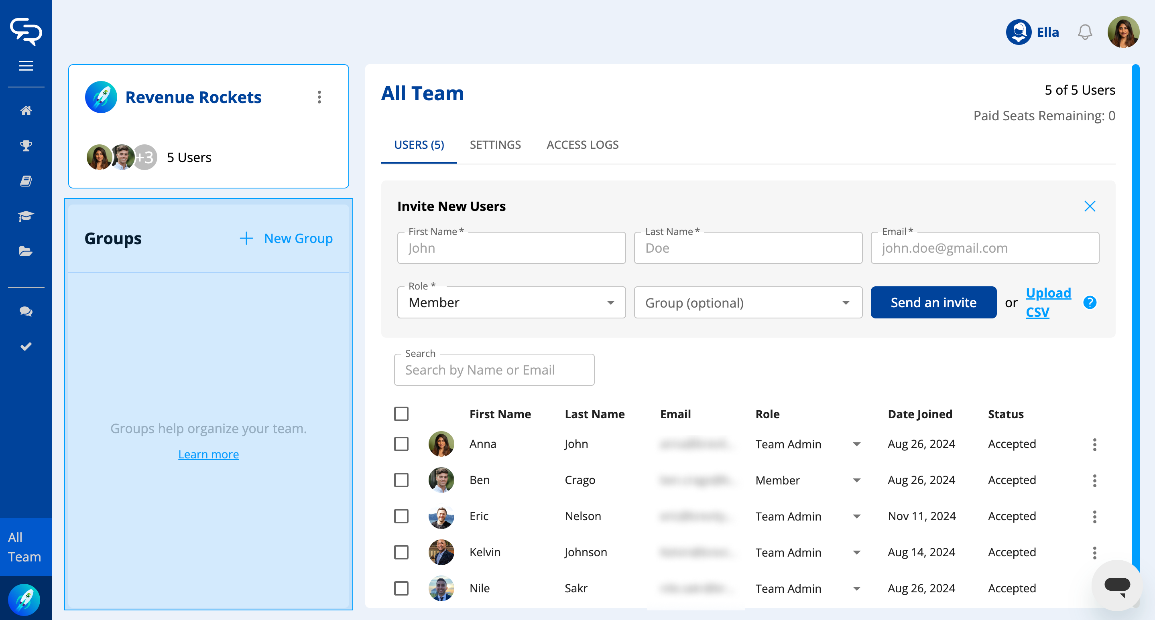
Task: Open the open-folder sidebar icon
Action: [26, 251]
